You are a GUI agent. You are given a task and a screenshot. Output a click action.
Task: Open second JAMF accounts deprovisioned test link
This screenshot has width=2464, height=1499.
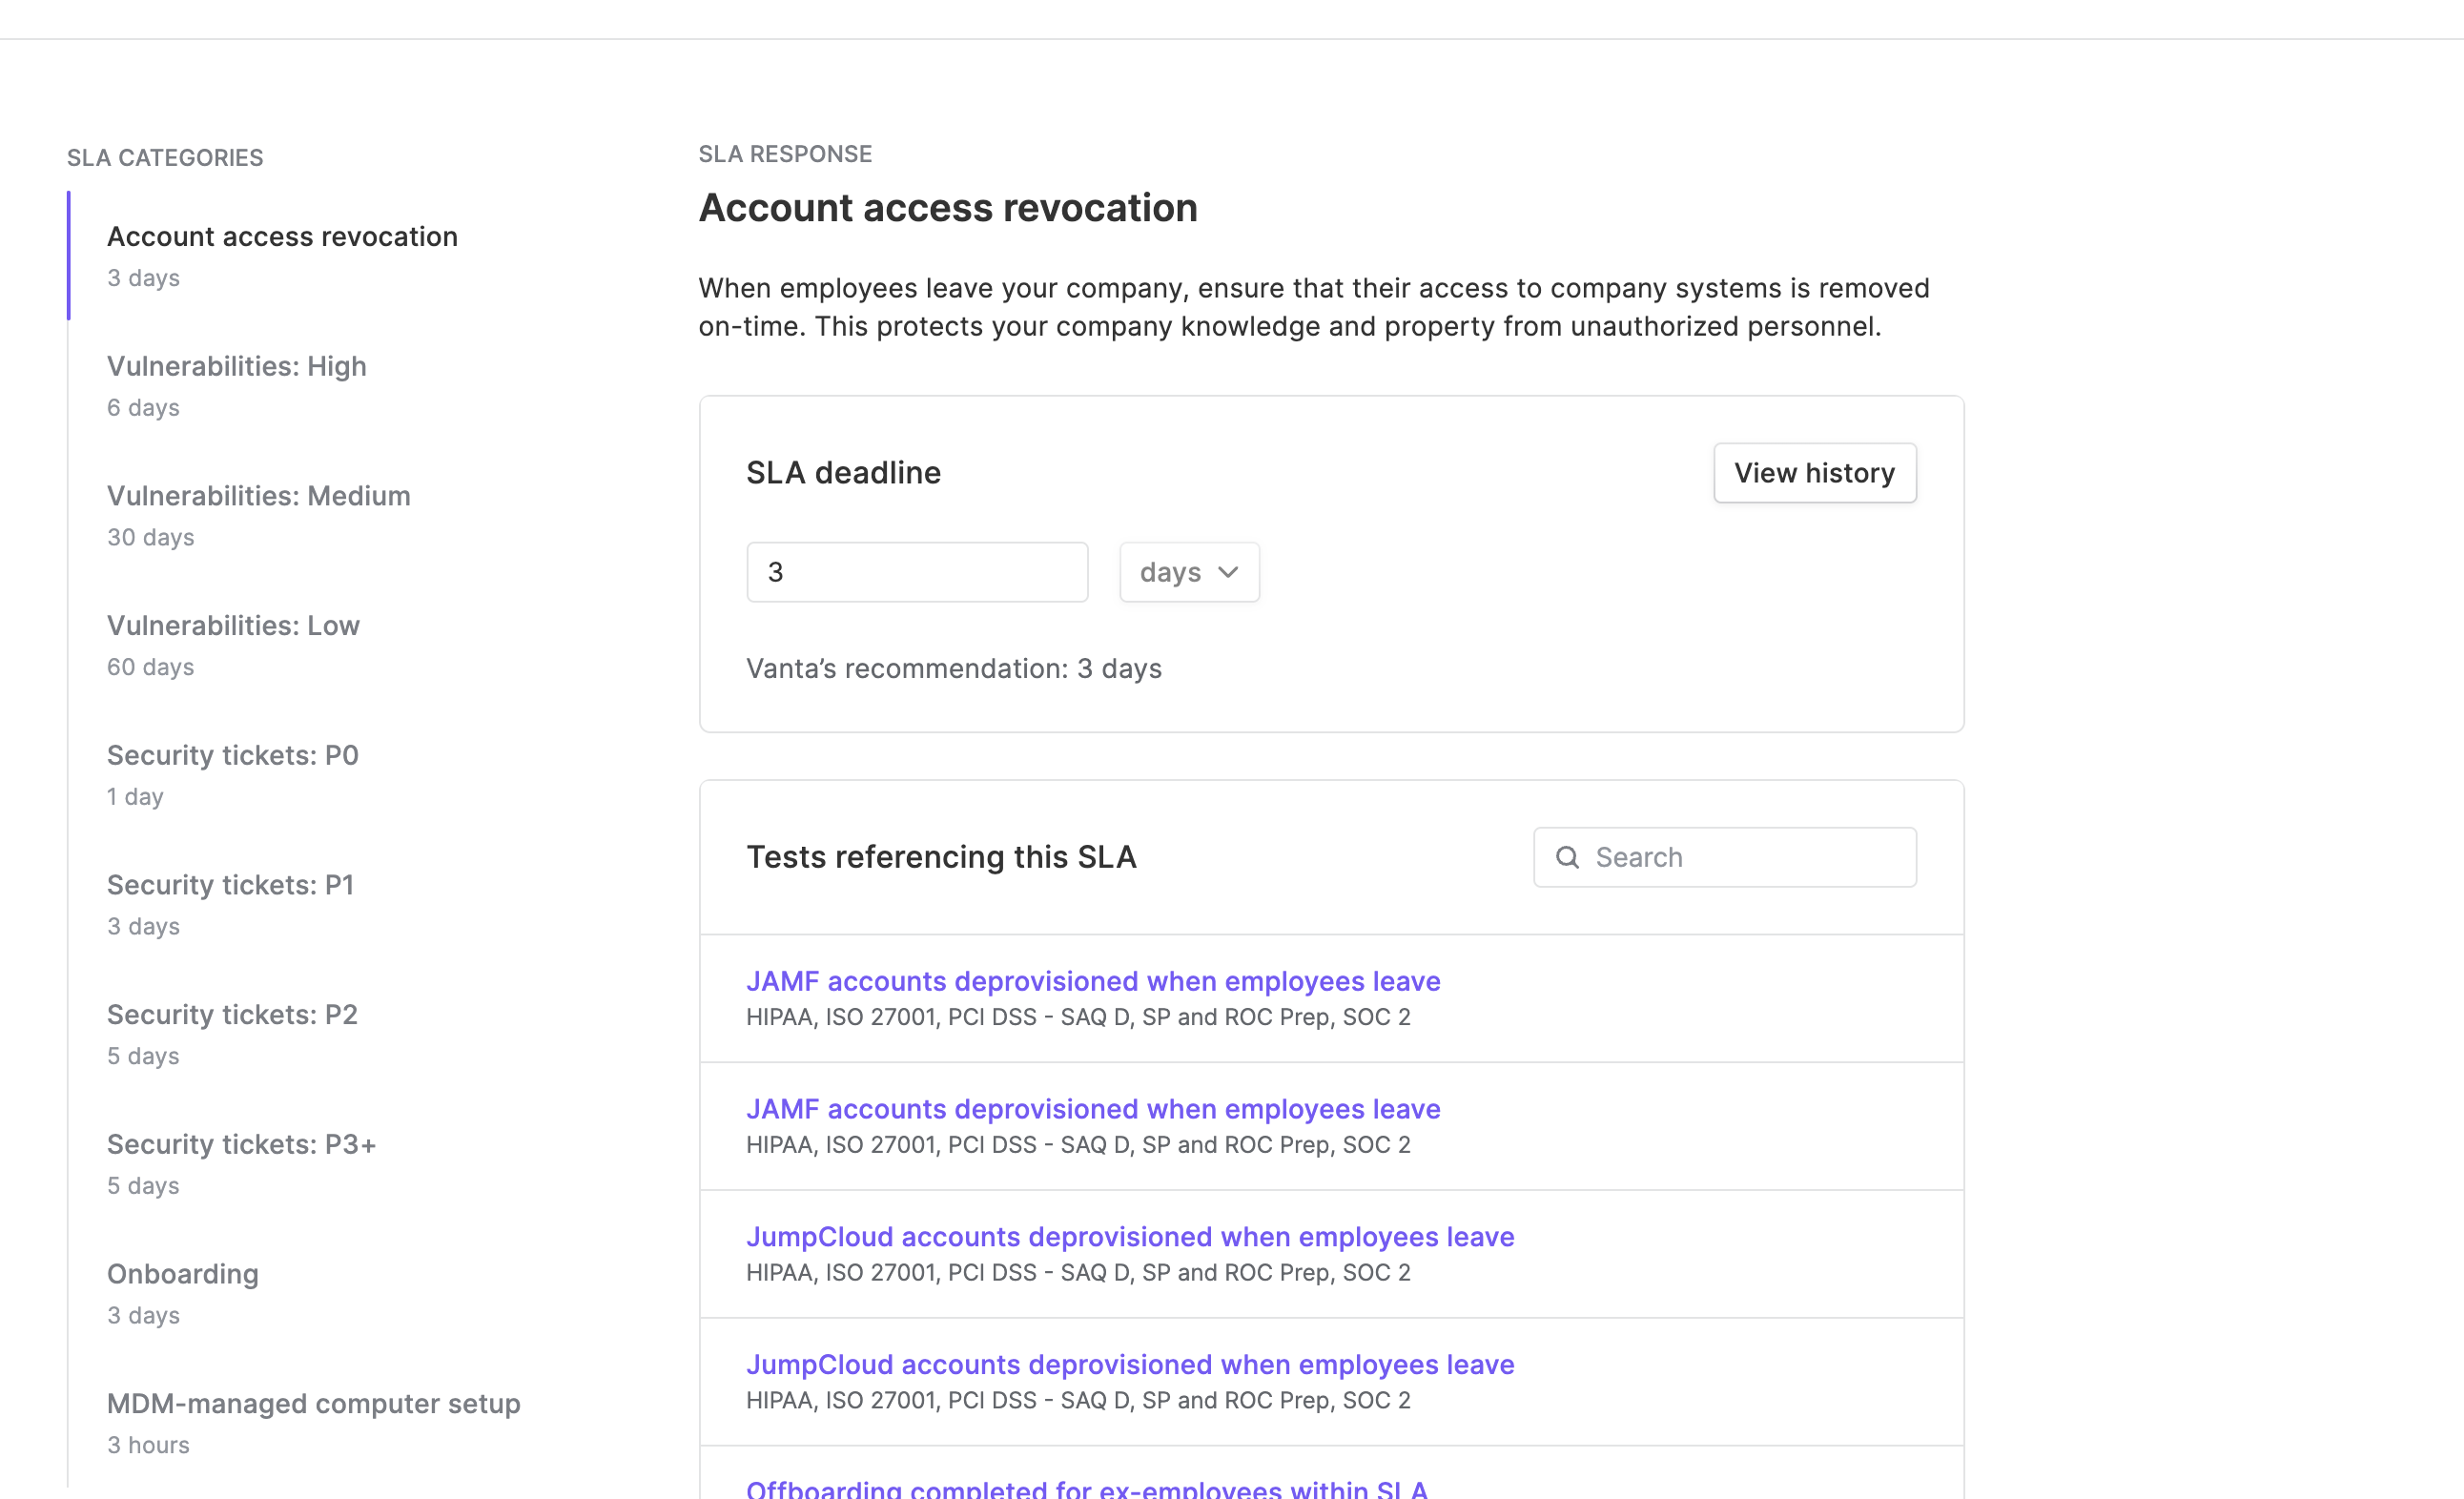pos(1093,1109)
